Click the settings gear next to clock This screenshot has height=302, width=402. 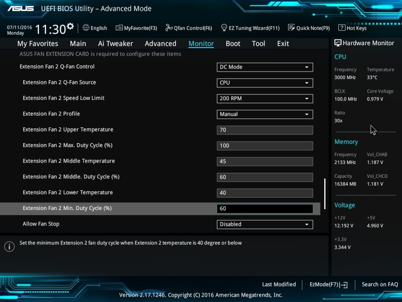[x=70, y=26]
